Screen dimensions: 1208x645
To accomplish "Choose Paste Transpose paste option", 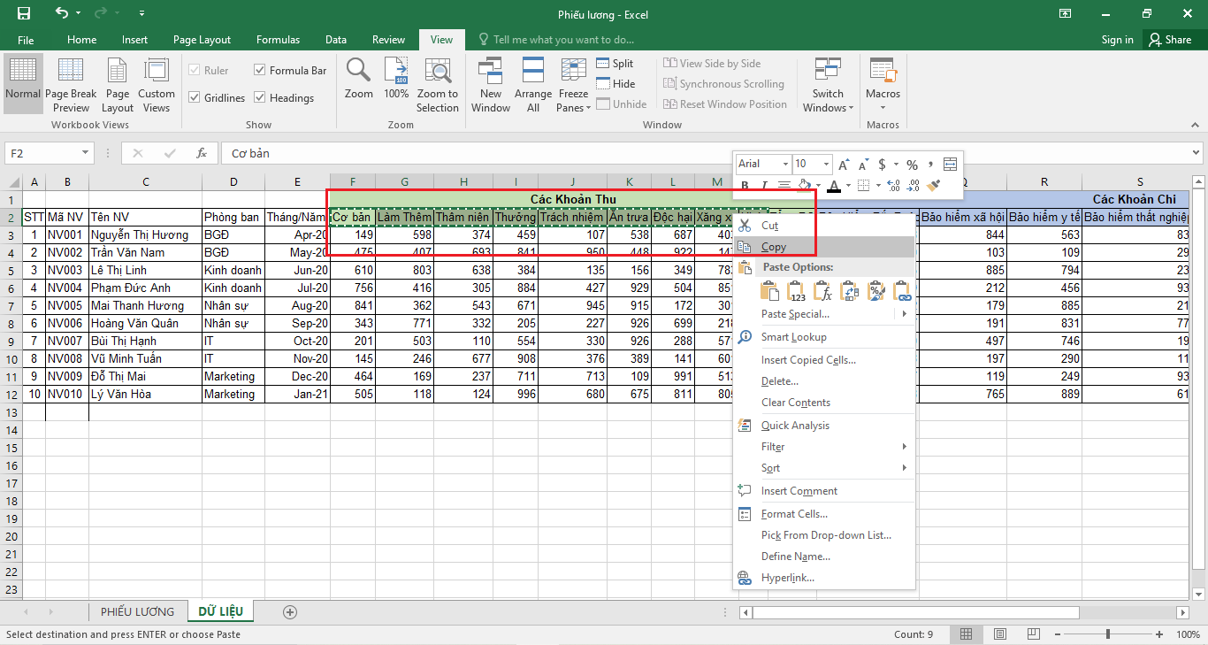I will pos(849,291).
